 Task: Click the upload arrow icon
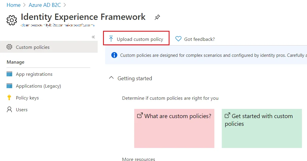(111, 39)
